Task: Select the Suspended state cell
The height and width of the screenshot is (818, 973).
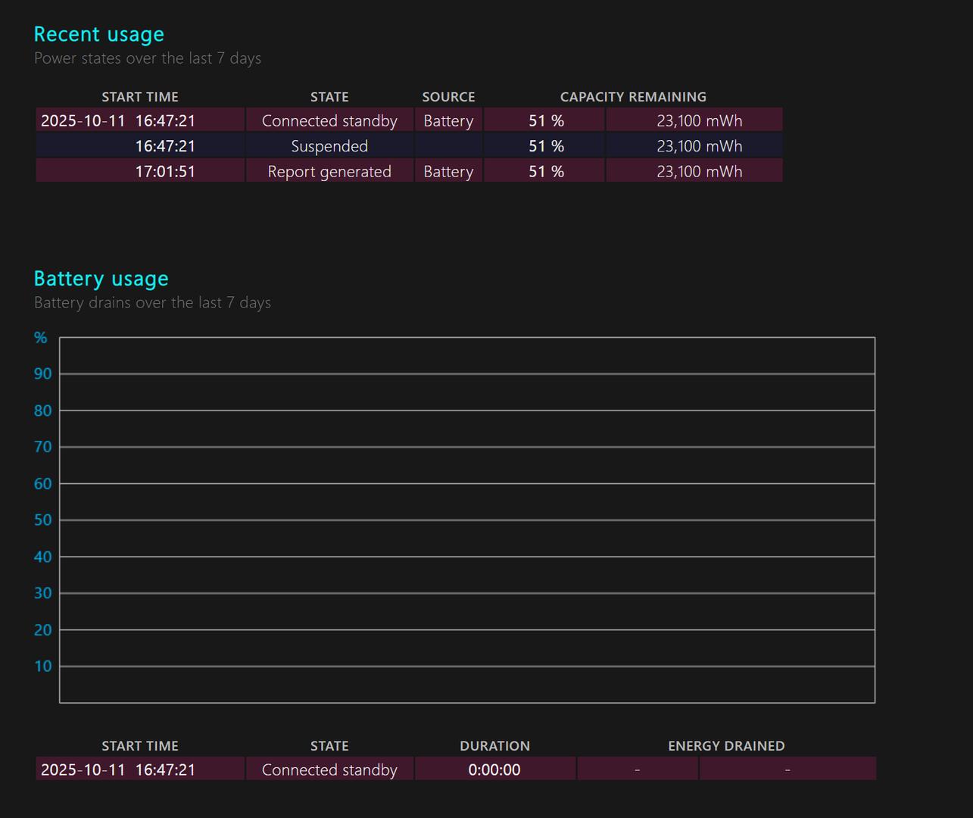Action: tap(329, 146)
